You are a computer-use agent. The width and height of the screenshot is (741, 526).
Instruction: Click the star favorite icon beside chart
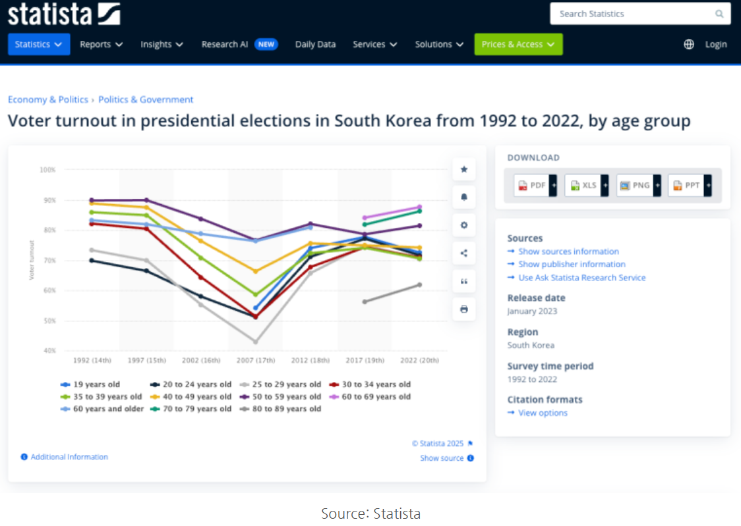(x=464, y=170)
